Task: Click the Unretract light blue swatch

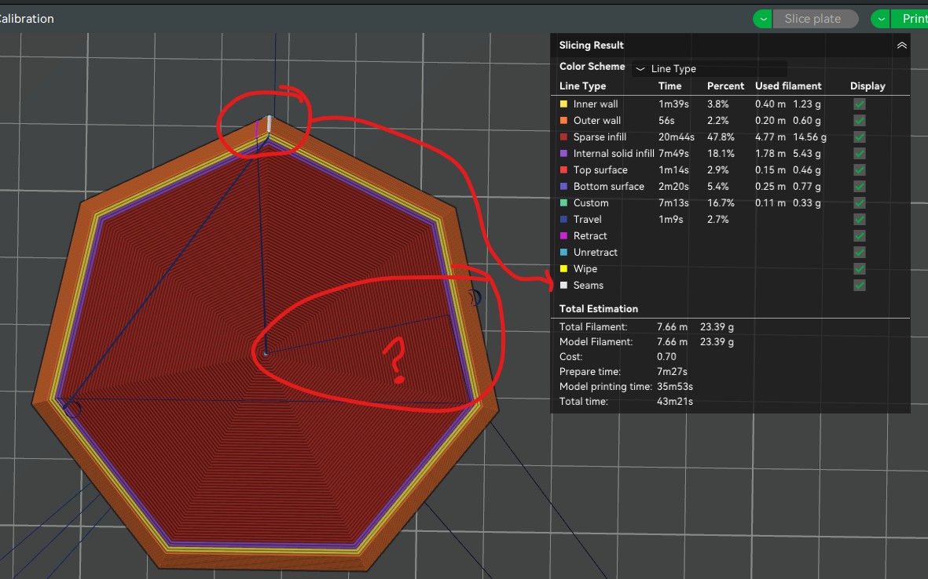Action: click(563, 253)
